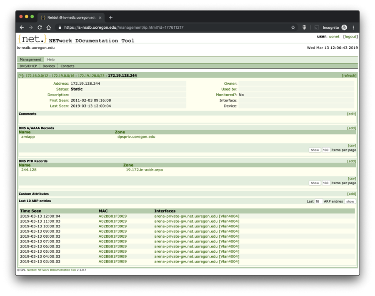Click items-per-page field under PTR records
The image size is (375, 296).
click(326, 183)
